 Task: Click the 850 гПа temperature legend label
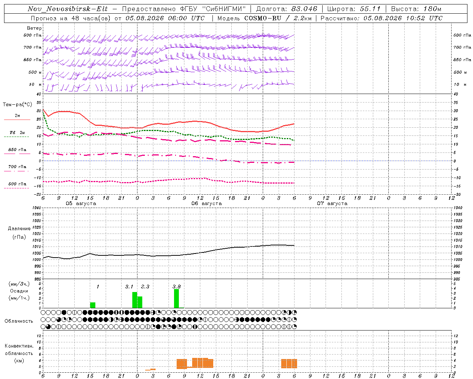(x=17, y=150)
